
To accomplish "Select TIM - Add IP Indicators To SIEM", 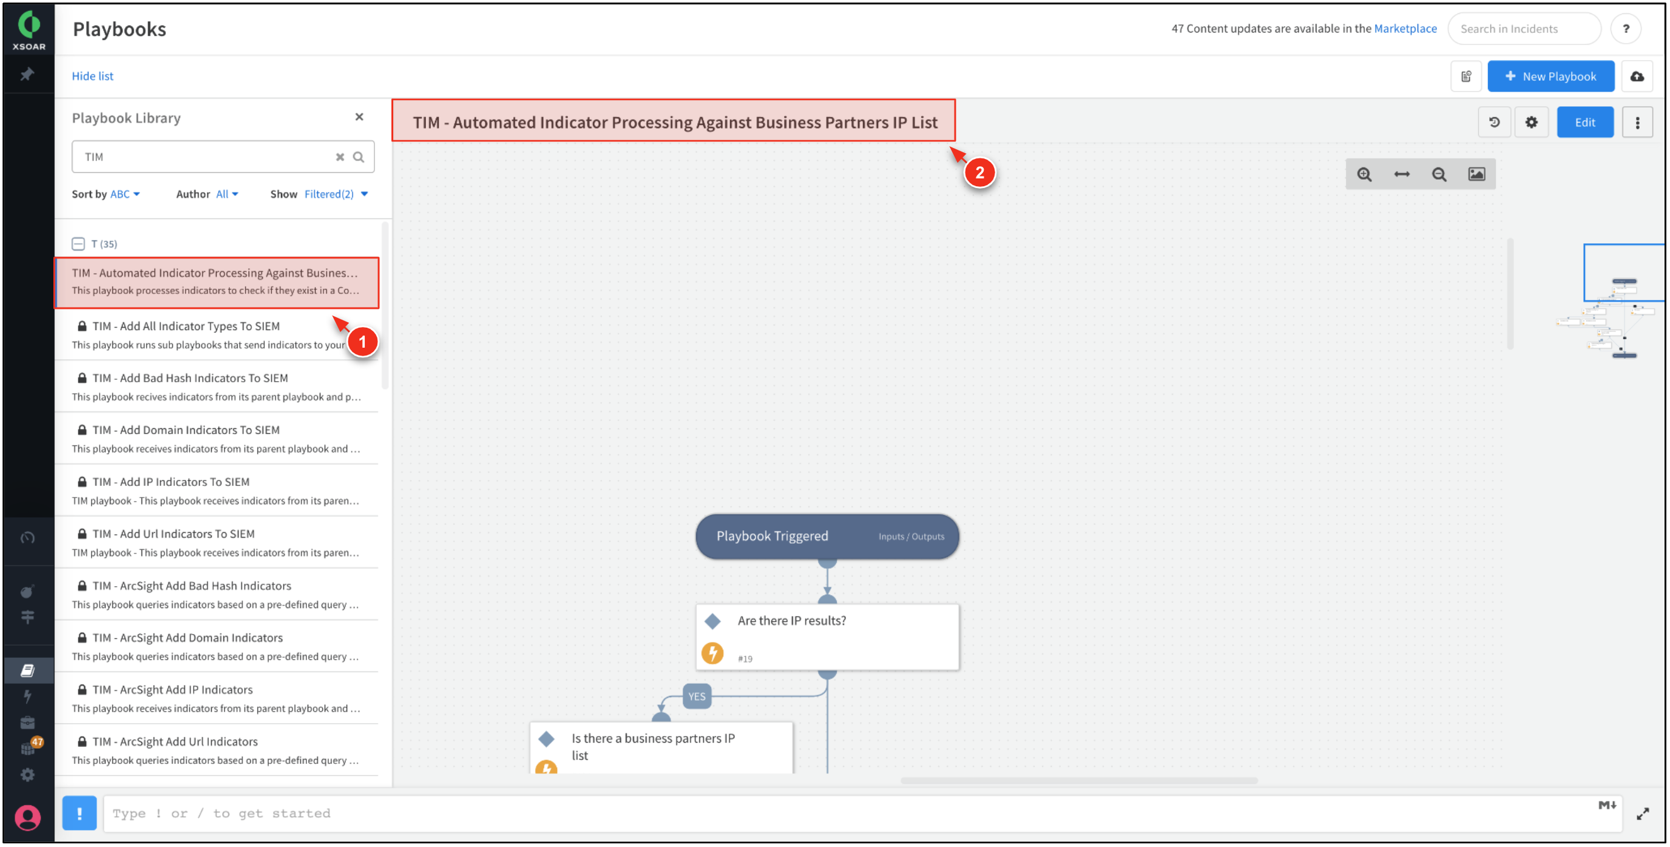I will [x=217, y=491].
